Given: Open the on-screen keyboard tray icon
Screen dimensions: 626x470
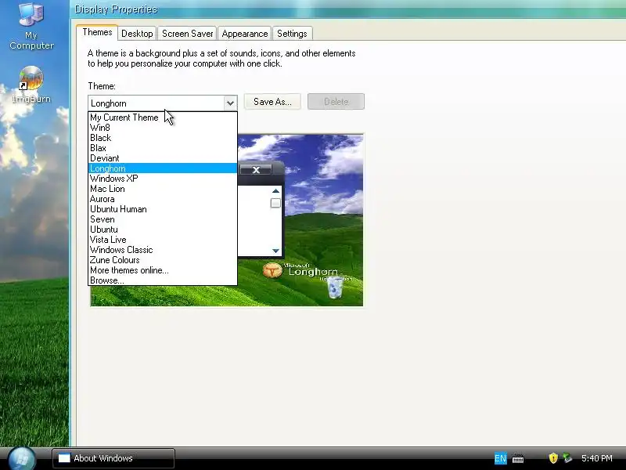Looking at the screenshot, I should pyautogui.click(x=518, y=458).
